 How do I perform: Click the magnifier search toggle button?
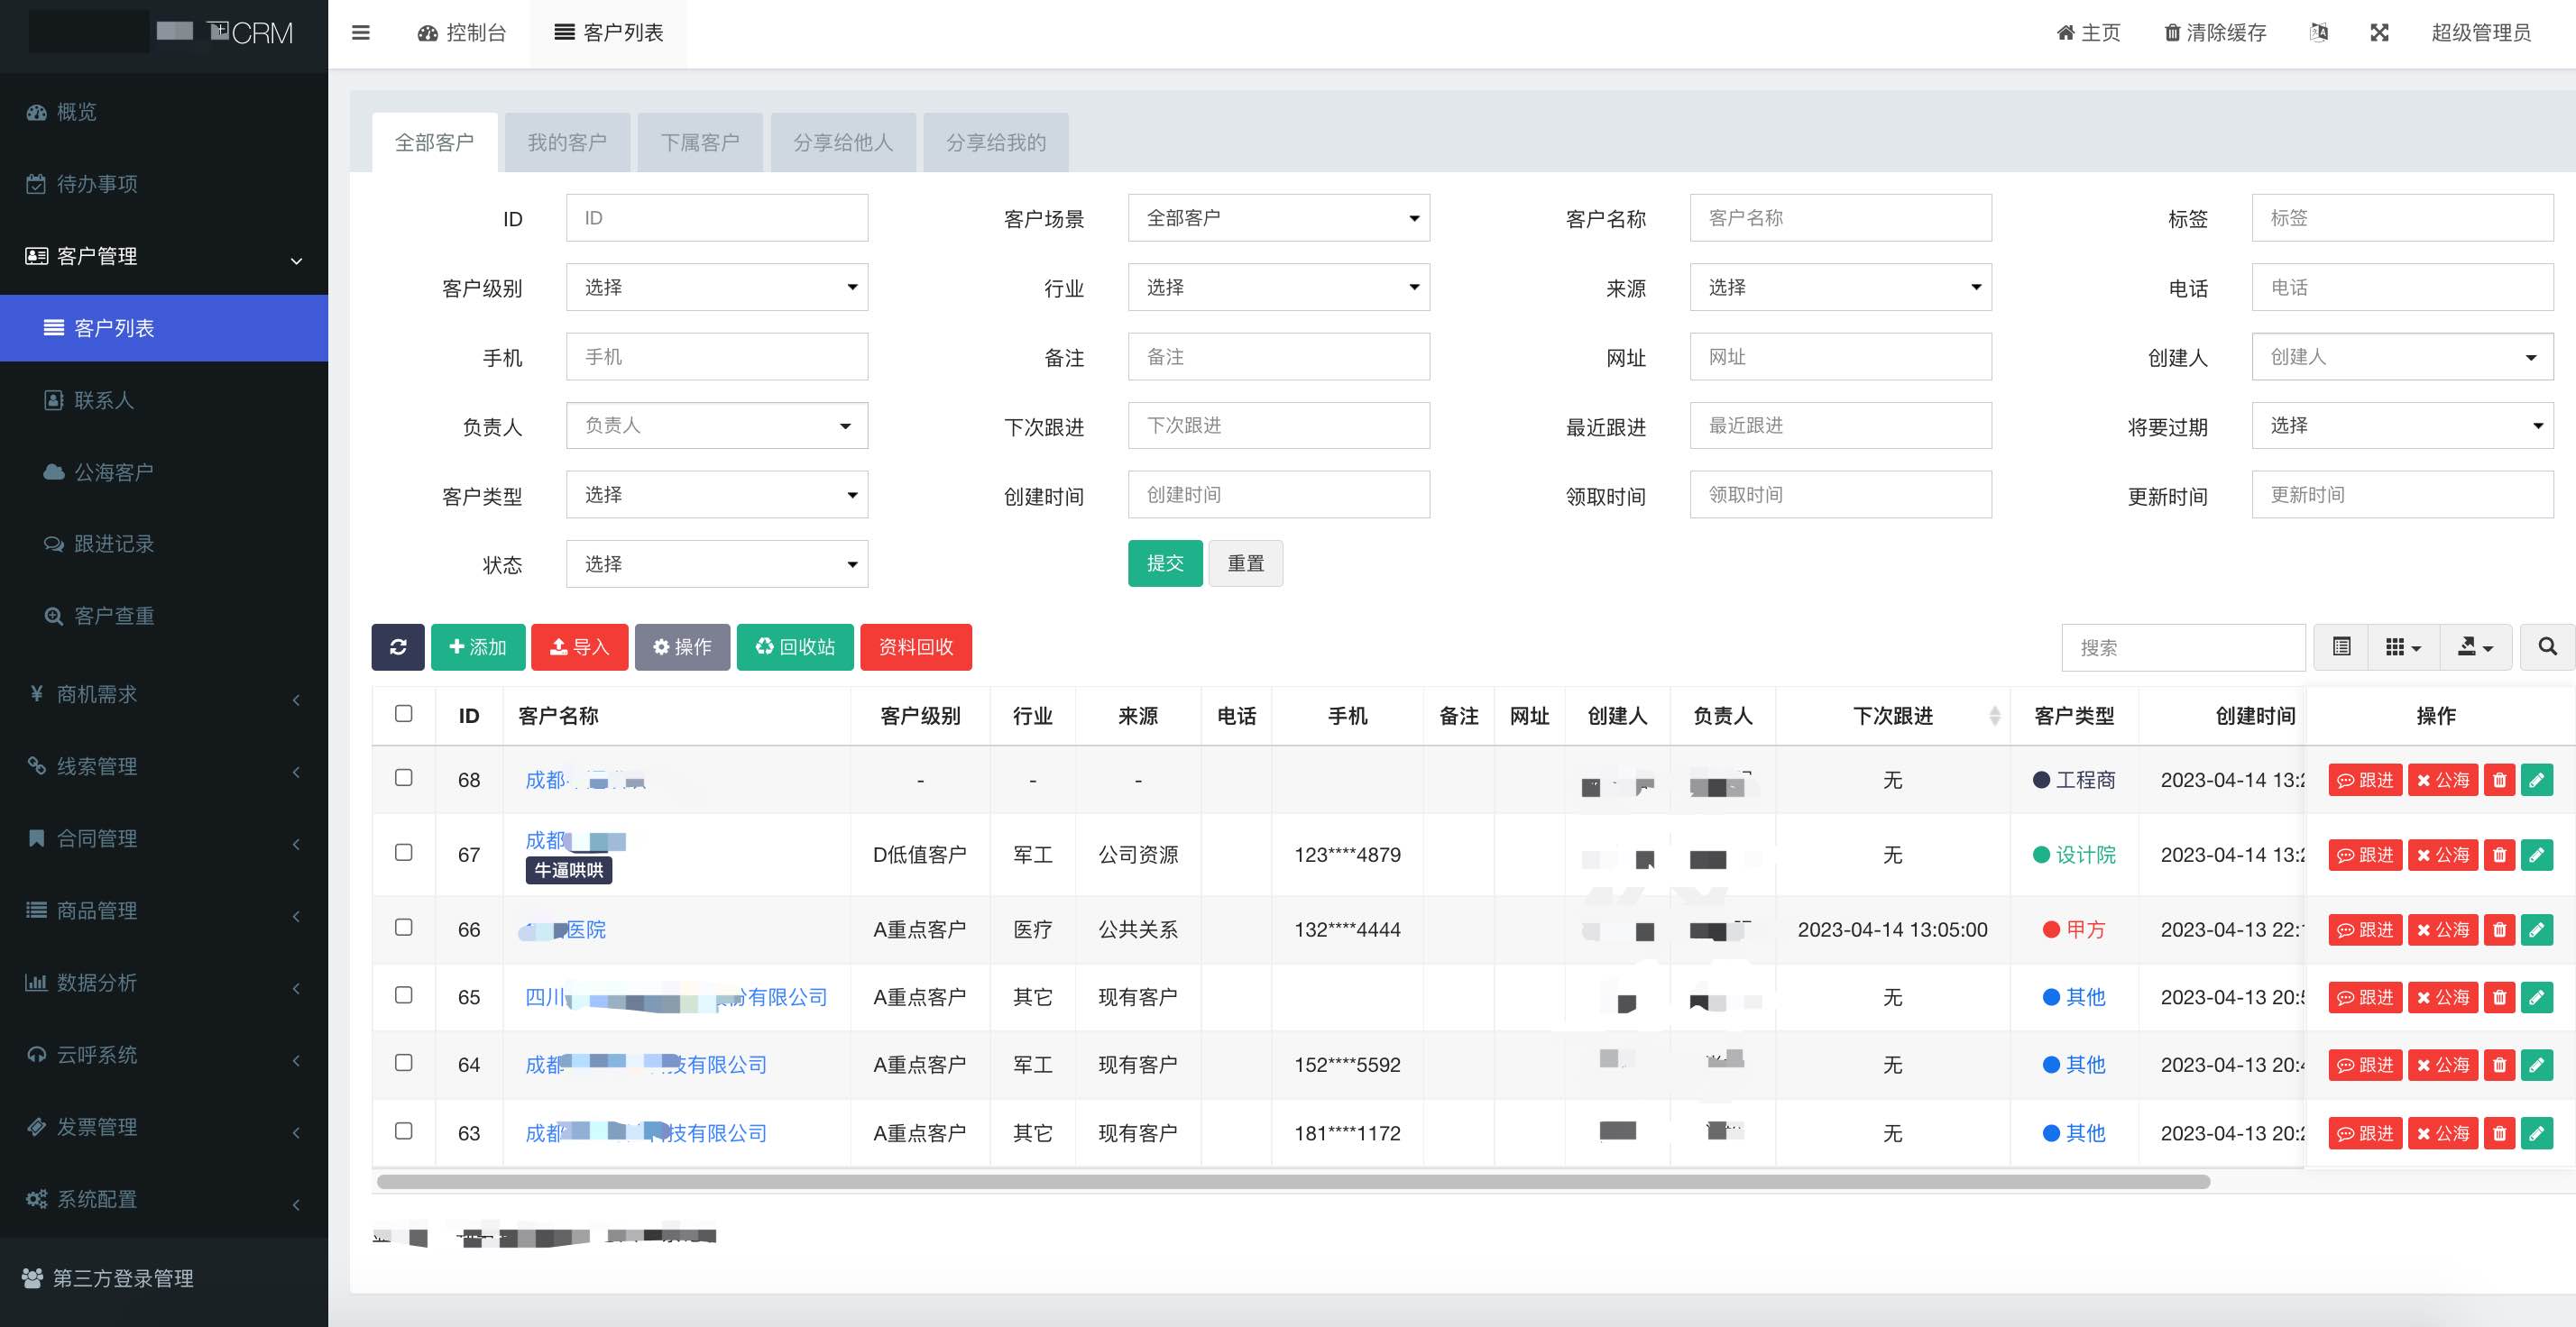(x=2548, y=646)
